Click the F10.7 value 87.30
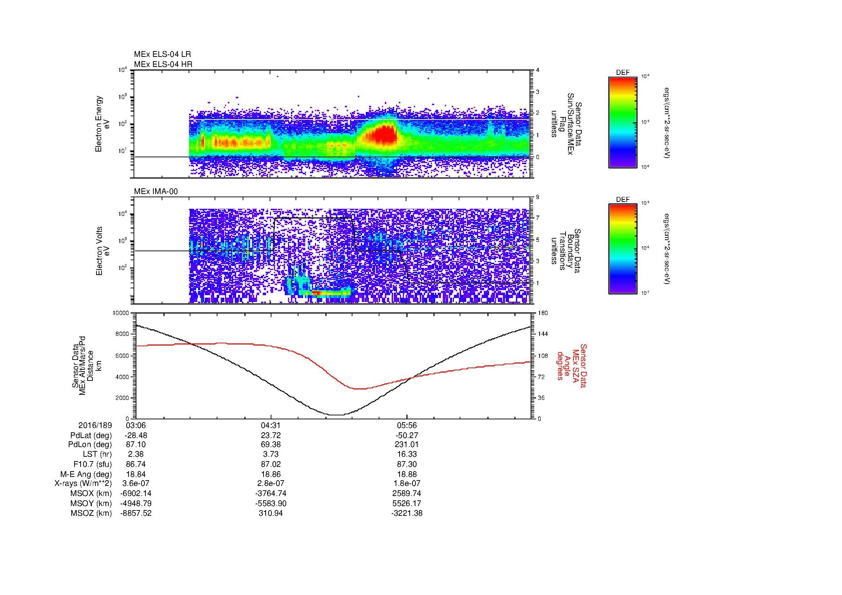This screenshot has height=595, width=842. pyautogui.click(x=407, y=464)
